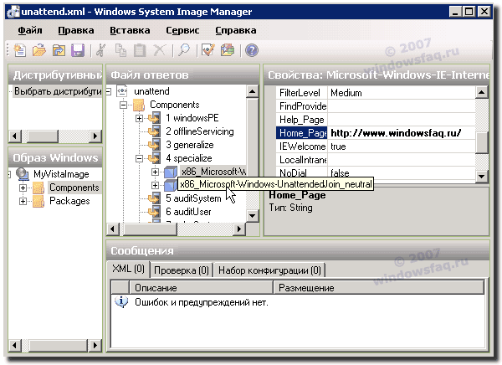
Task: Switch to the XML (0) tab
Action: coord(128,269)
